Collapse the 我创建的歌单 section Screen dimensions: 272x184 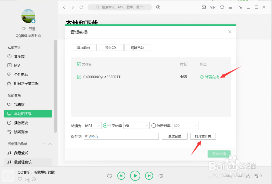(50, 144)
